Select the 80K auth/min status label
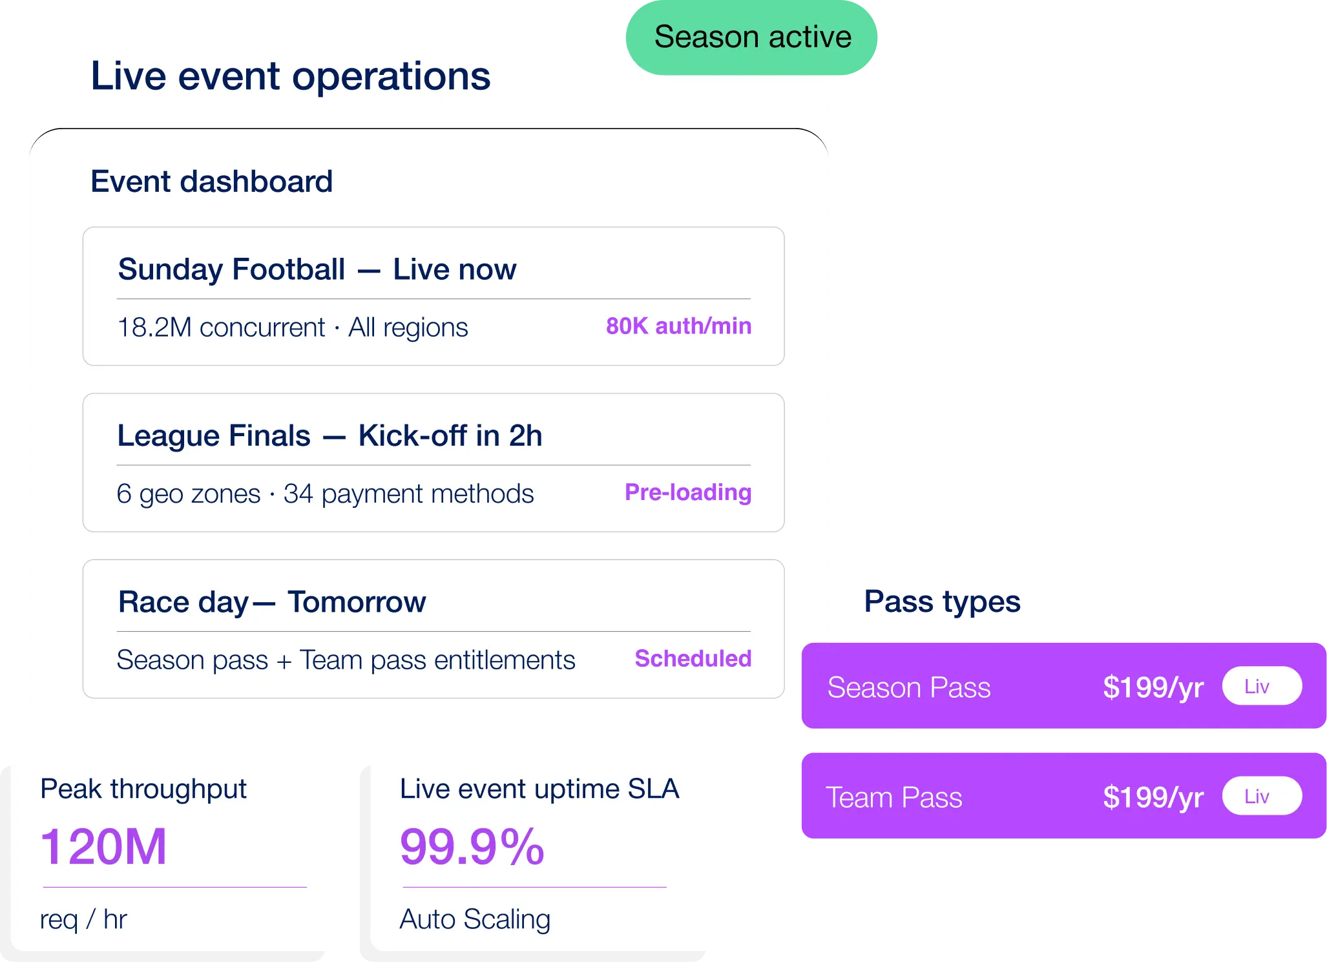 pos(678,326)
